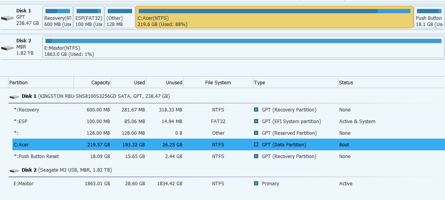445x200 pixels.
Task: Click the type icon for GPT Data Partition
Action: pyautogui.click(x=256, y=145)
